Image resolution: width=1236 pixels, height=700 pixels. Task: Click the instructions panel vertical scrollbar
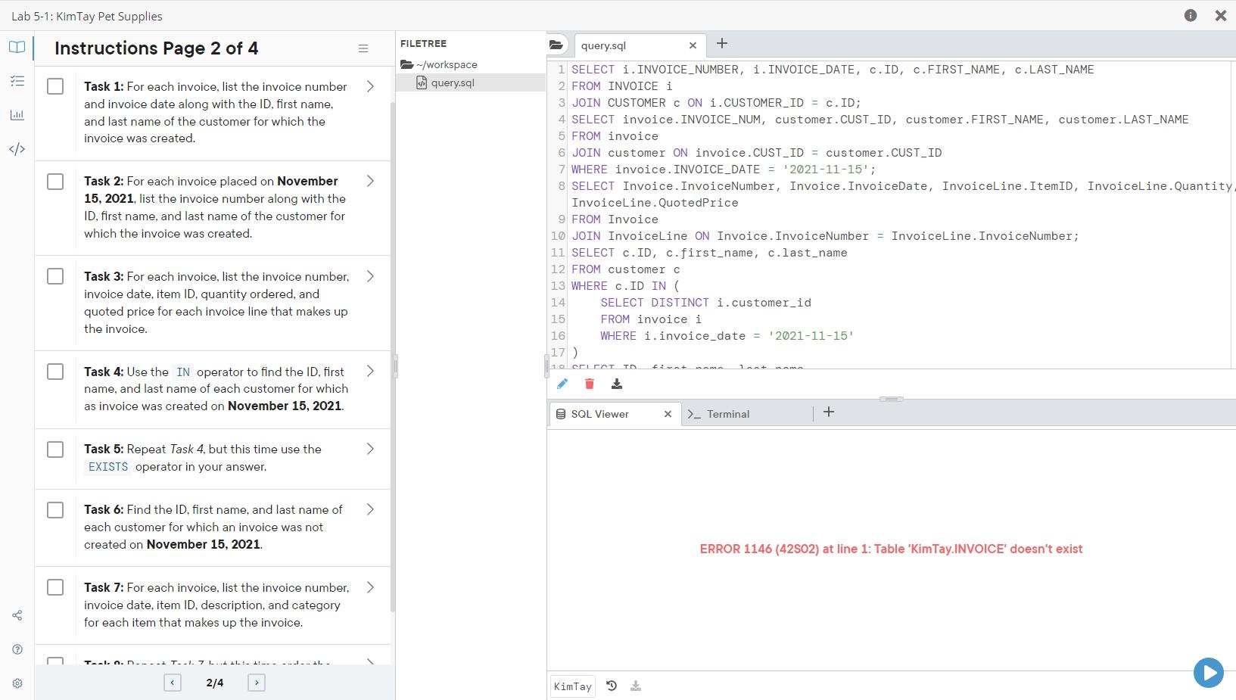(x=393, y=356)
